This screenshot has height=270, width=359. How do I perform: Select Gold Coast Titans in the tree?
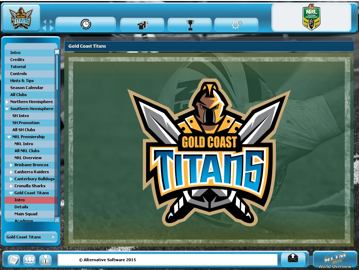tap(32, 193)
